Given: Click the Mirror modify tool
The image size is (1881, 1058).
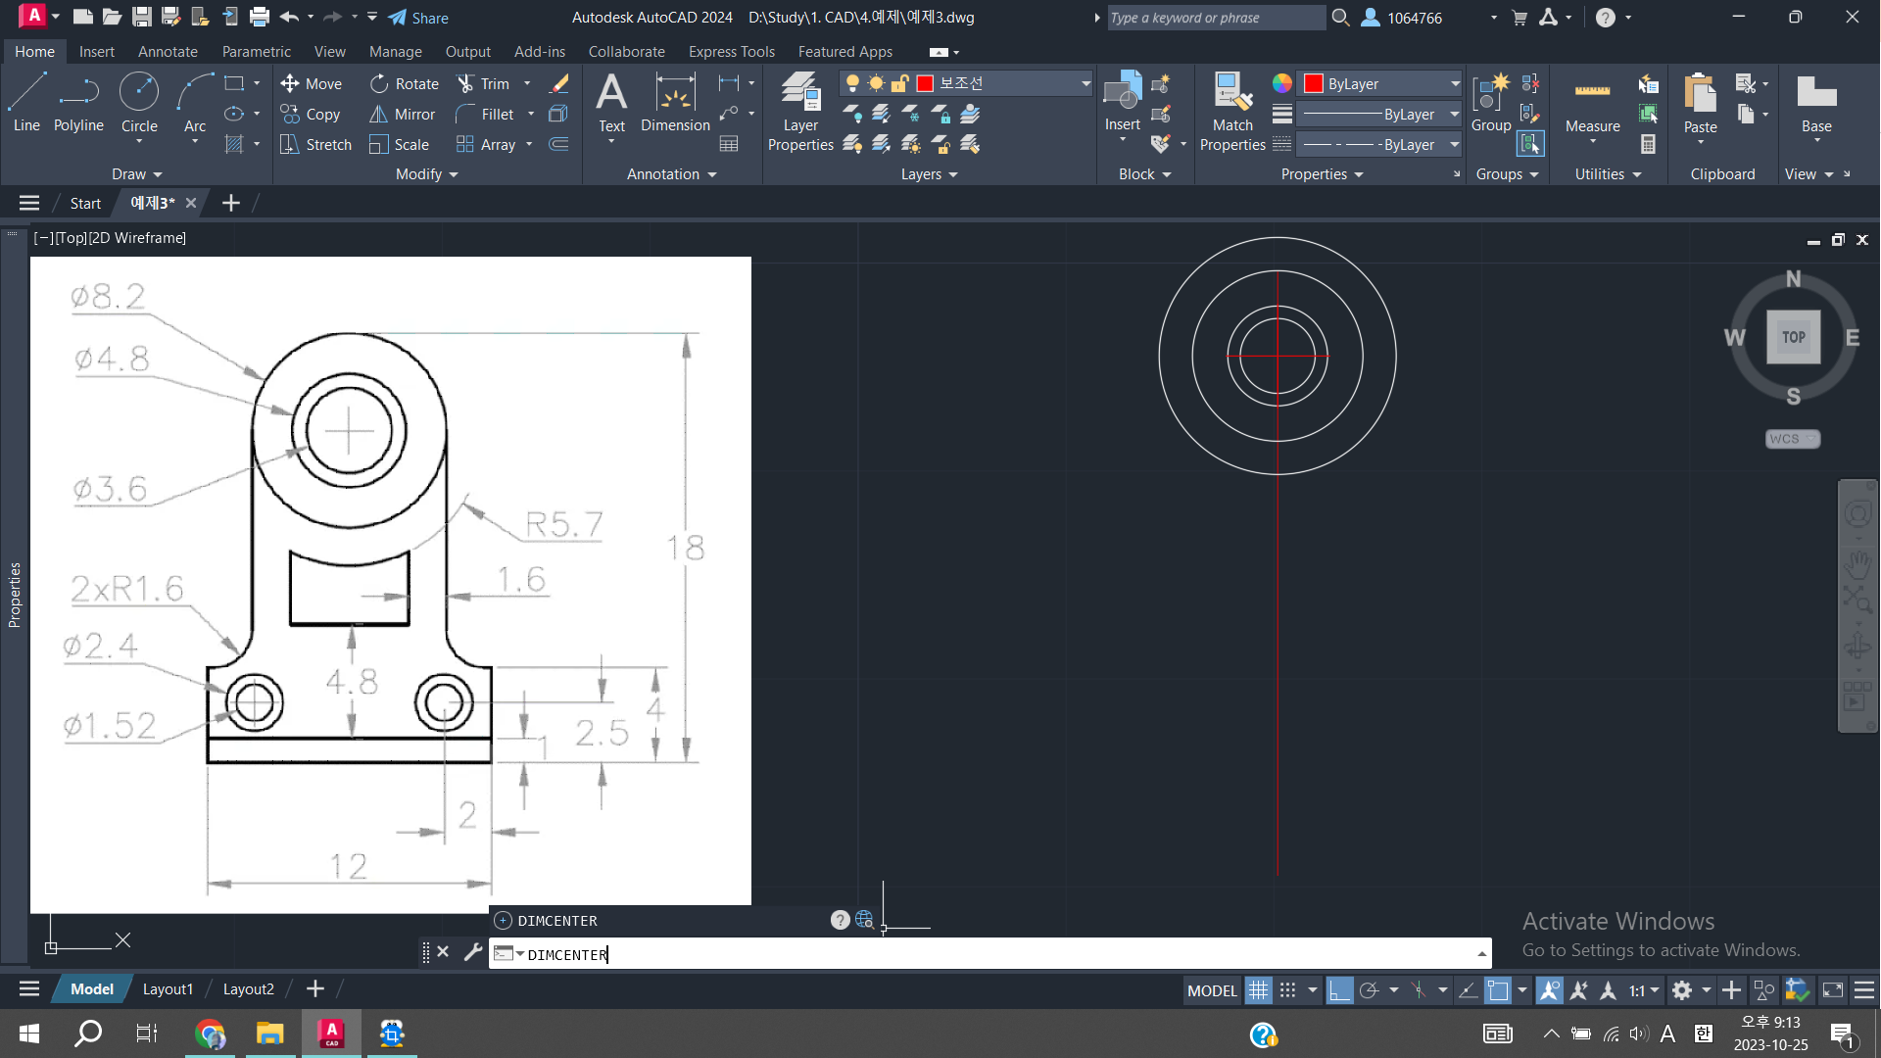Looking at the screenshot, I should (x=402, y=115).
